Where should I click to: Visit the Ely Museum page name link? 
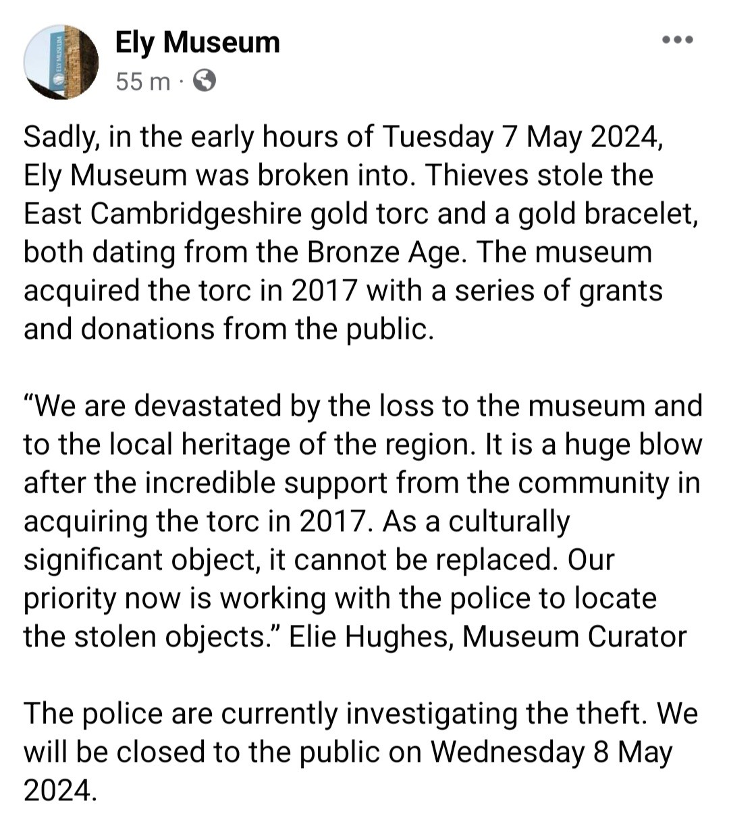197,42
